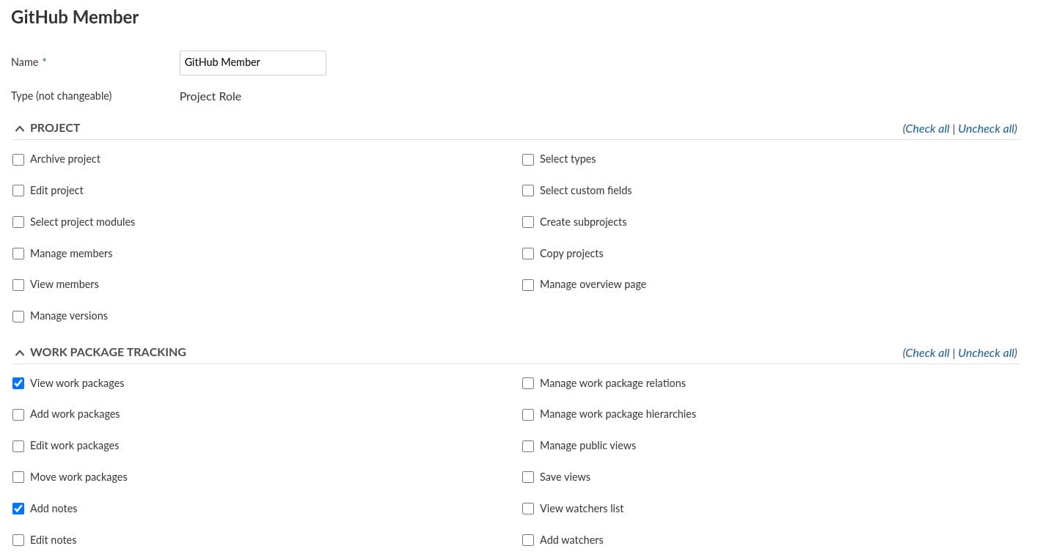Viewport: 1043px width, 557px height.
Task: Click Check all for PROJECT permissions
Action: pyautogui.click(x=926, y=128)
